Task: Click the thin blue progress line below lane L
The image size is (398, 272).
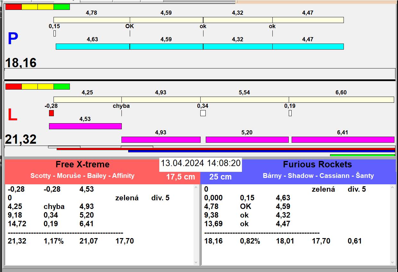Action: 261,151
